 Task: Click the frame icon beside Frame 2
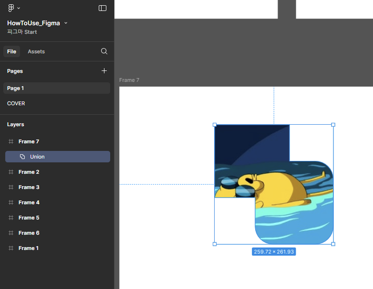tap(11, 172)
